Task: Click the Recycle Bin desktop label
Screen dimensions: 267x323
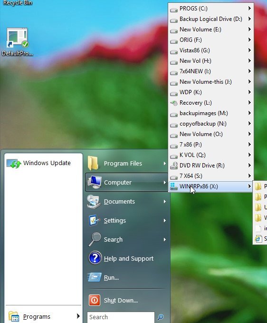Action: pos(18,3)
